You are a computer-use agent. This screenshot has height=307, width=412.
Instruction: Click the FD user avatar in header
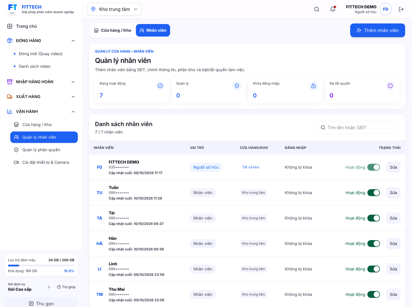pos(385,9)
